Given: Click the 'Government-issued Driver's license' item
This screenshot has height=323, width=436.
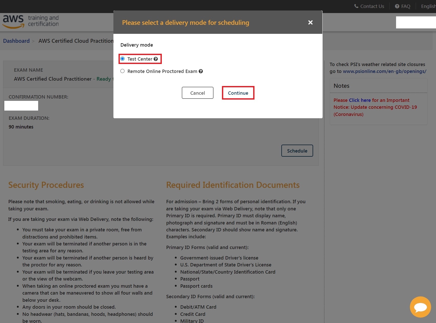Looking at the screenshot, I should point(219,258).
